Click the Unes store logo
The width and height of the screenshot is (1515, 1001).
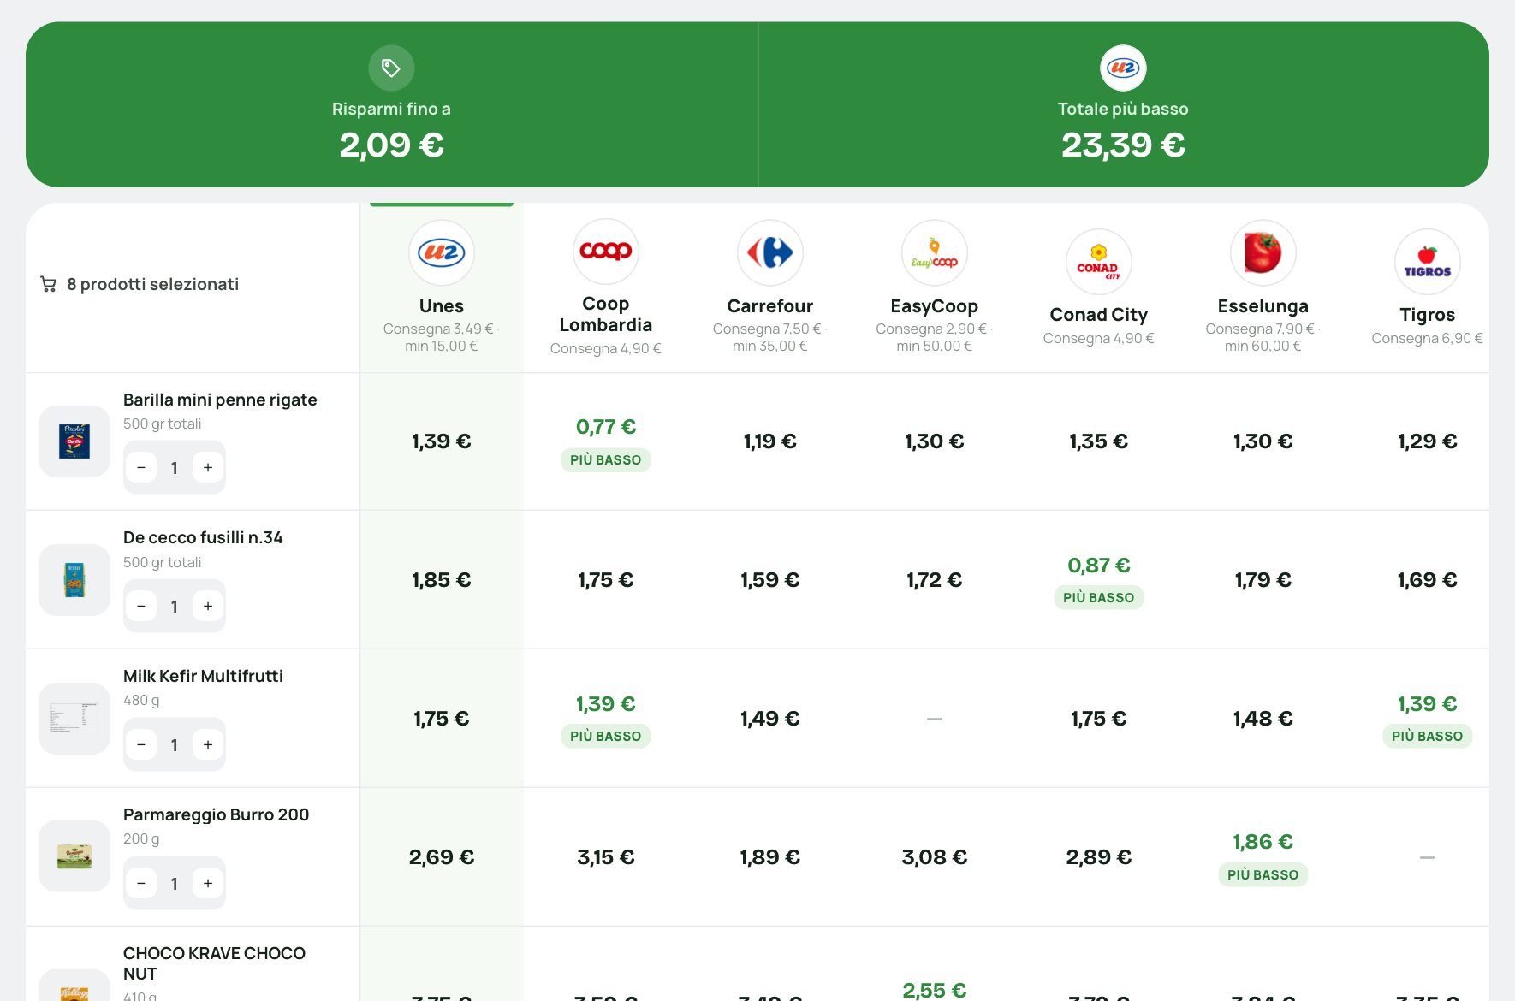pyautogui.click(x=442, y=252)
